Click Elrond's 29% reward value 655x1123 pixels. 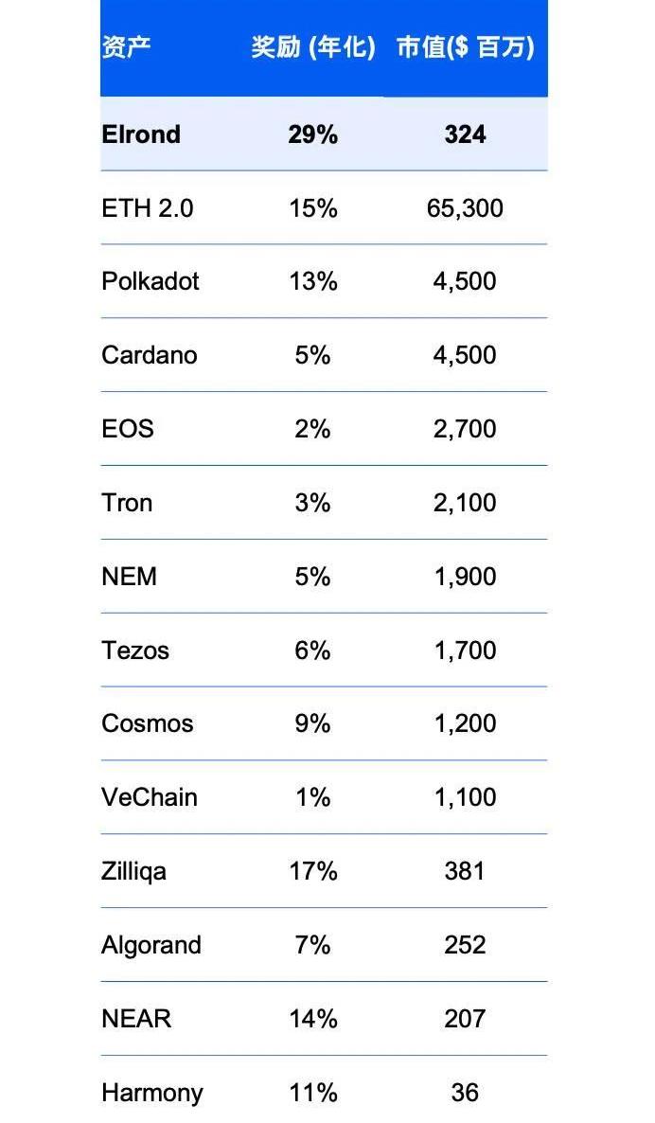pos(312,134)
